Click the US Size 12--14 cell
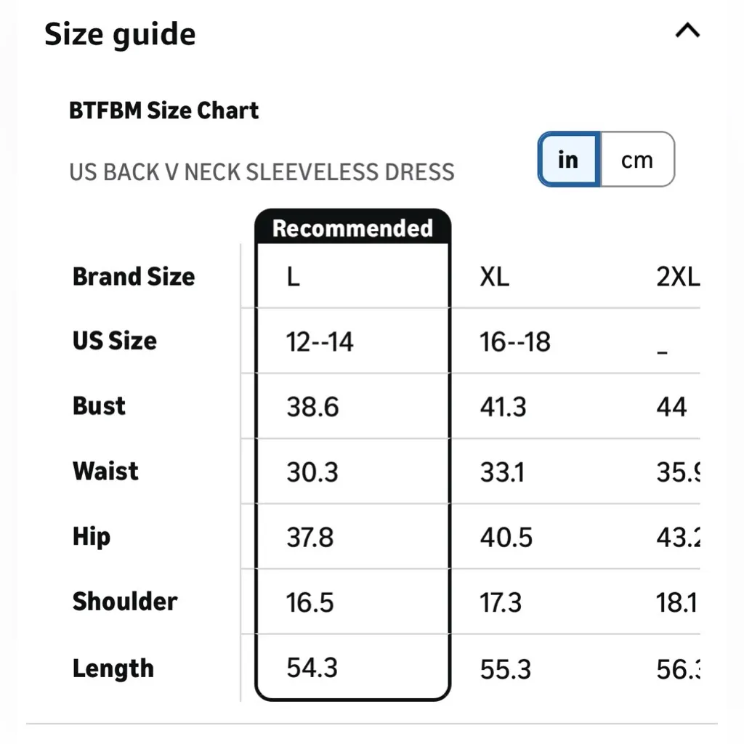Viewport: 744px width, 744px height. click(x=320, y=341)
